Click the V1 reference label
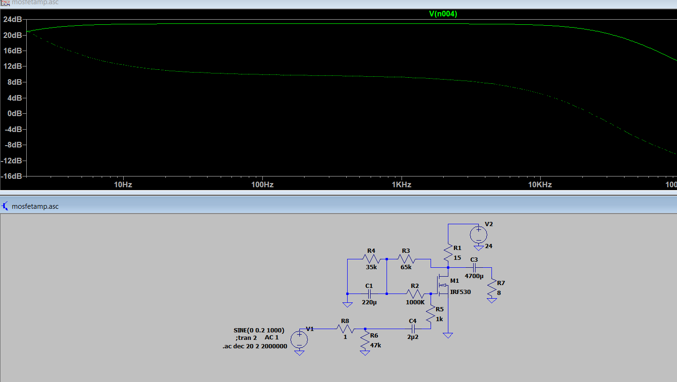This screenshot has width=677, height=382. tap(310, 329)
